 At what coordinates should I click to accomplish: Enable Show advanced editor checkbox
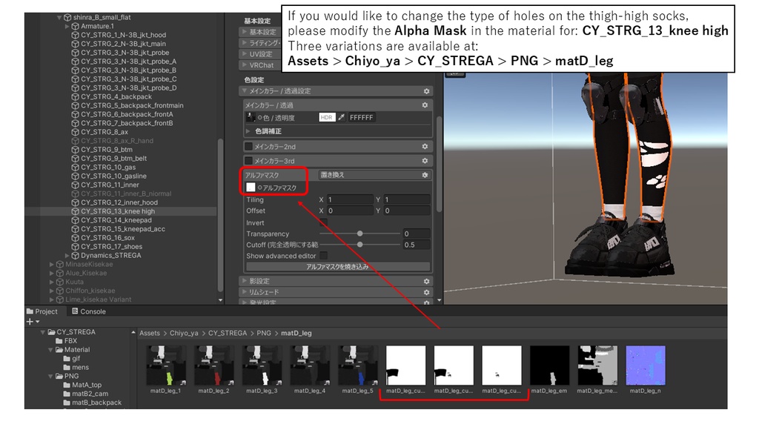323,256
